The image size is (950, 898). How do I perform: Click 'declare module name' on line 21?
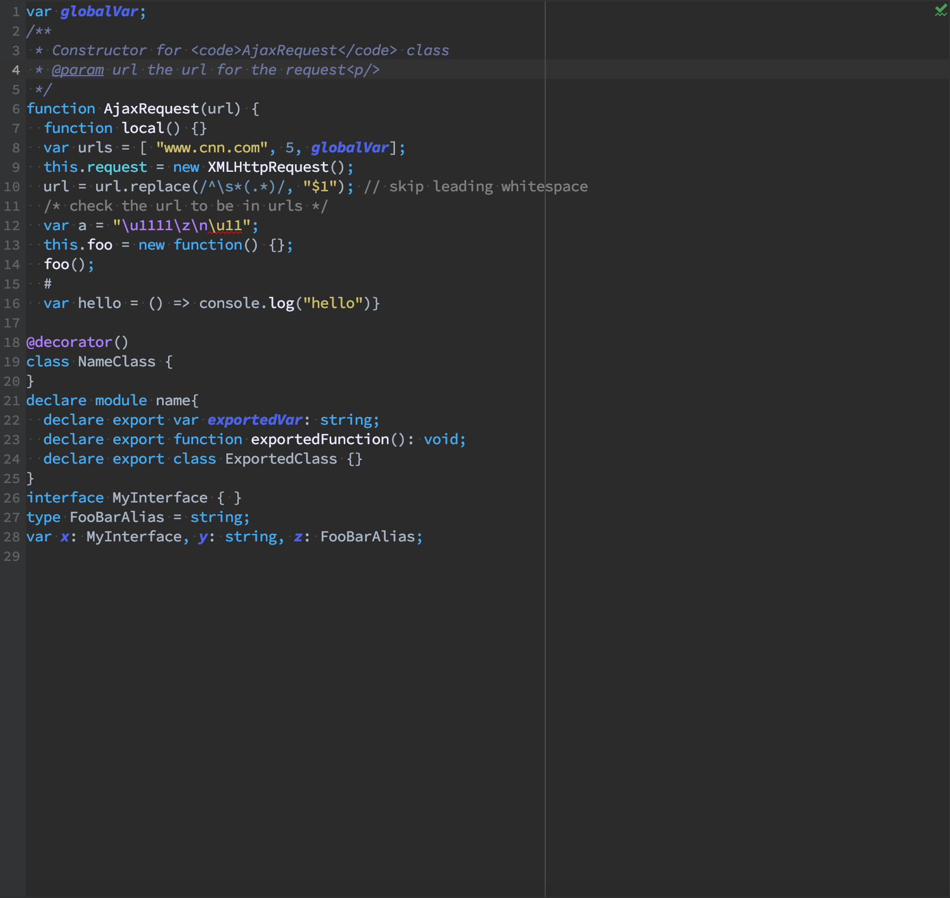coord(112,400)
